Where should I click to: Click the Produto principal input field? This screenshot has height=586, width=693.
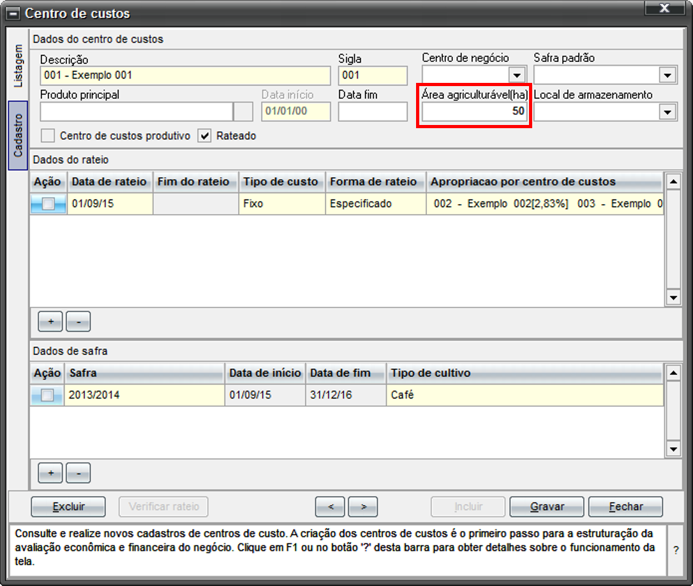click(x=137, y=112)
